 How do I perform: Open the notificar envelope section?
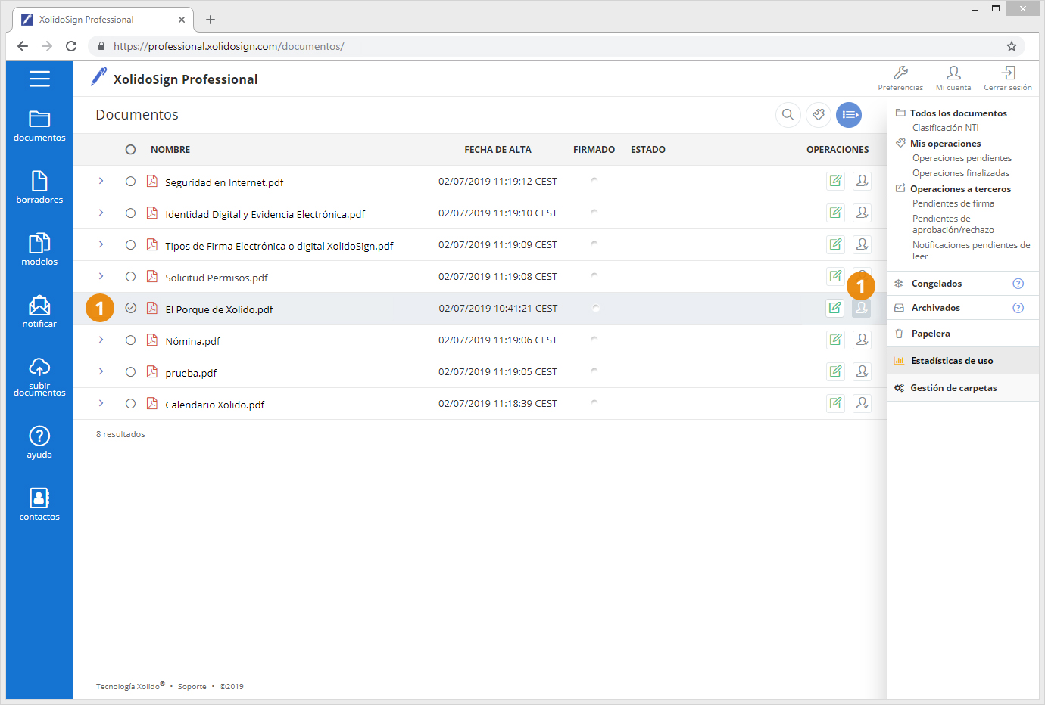point(39,312)
